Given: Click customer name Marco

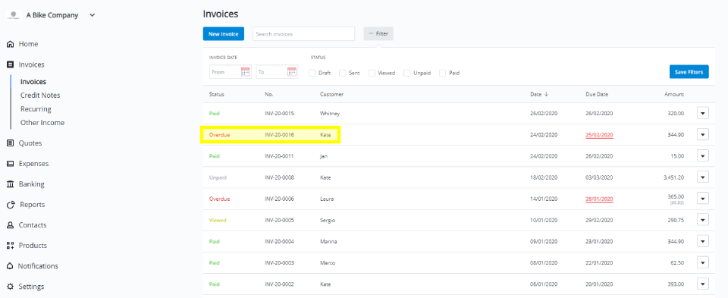Looking at the screenshot, I should pyautogui.click(x=328, y=262).
